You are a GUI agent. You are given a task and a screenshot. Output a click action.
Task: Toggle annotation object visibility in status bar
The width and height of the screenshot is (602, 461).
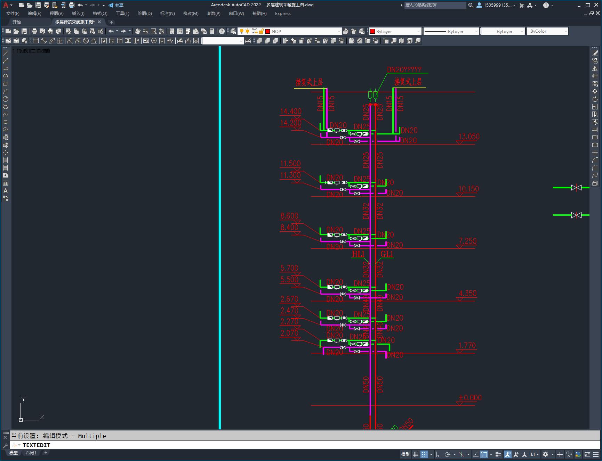click(x=508, y=454)
